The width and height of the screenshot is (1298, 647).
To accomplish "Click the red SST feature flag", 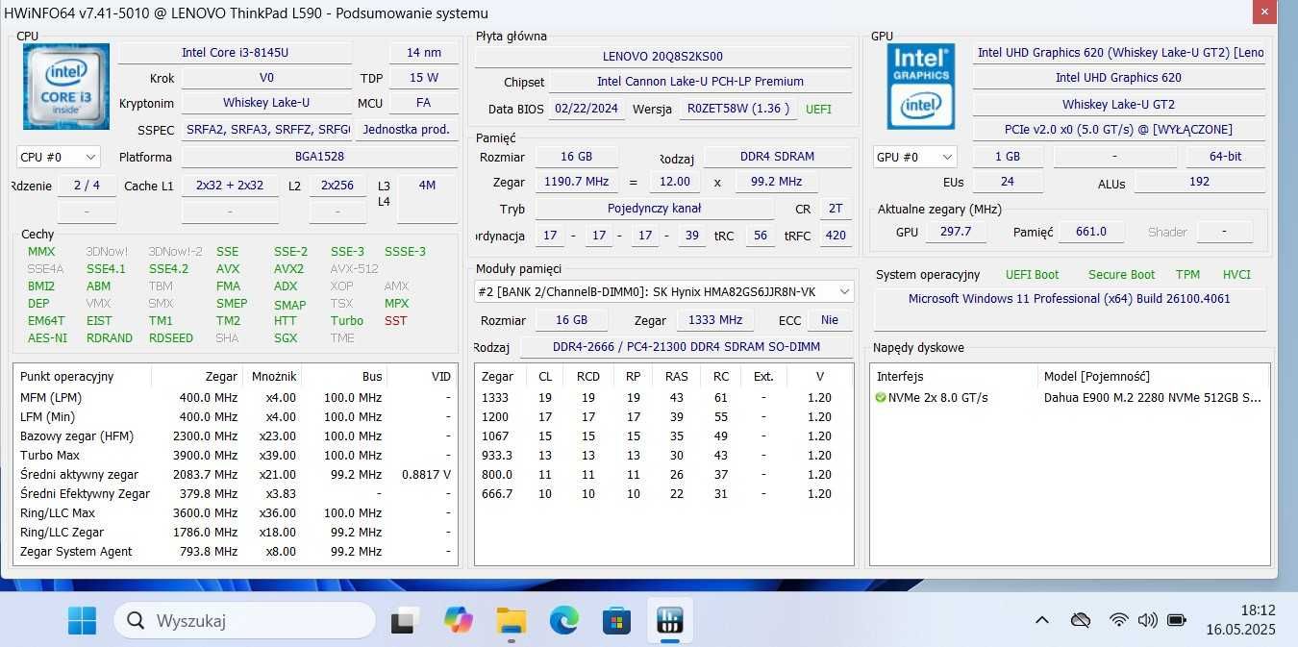I will coord(395,321).
